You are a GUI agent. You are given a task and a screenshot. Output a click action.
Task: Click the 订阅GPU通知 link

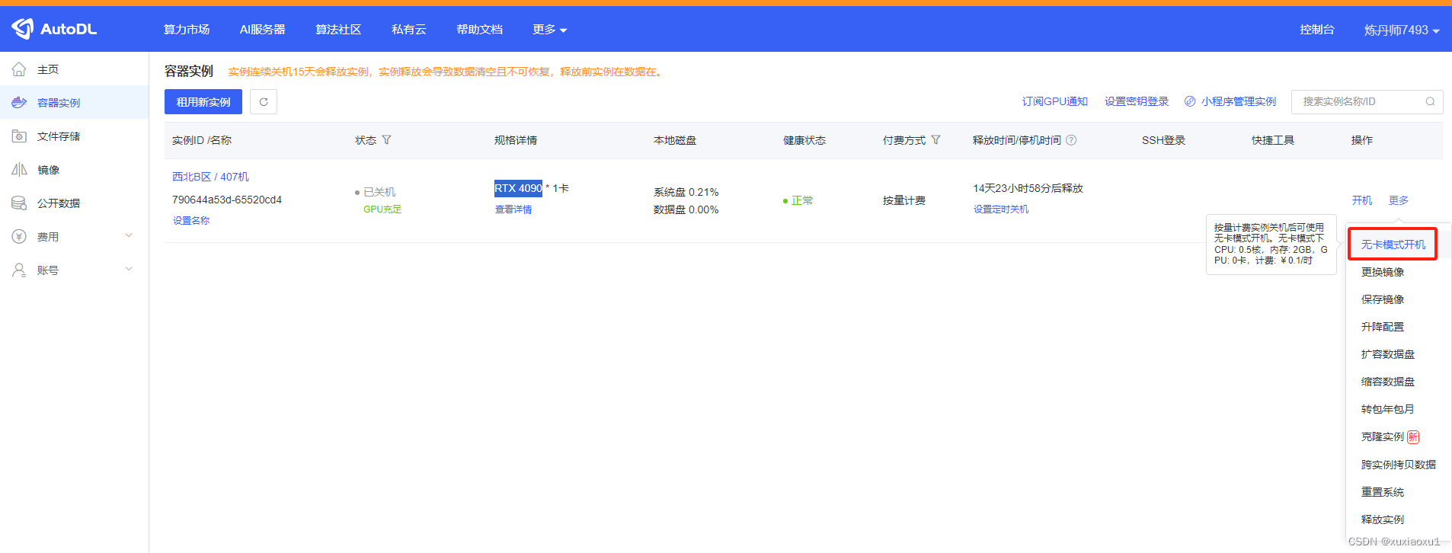[x=1055, y=101]
